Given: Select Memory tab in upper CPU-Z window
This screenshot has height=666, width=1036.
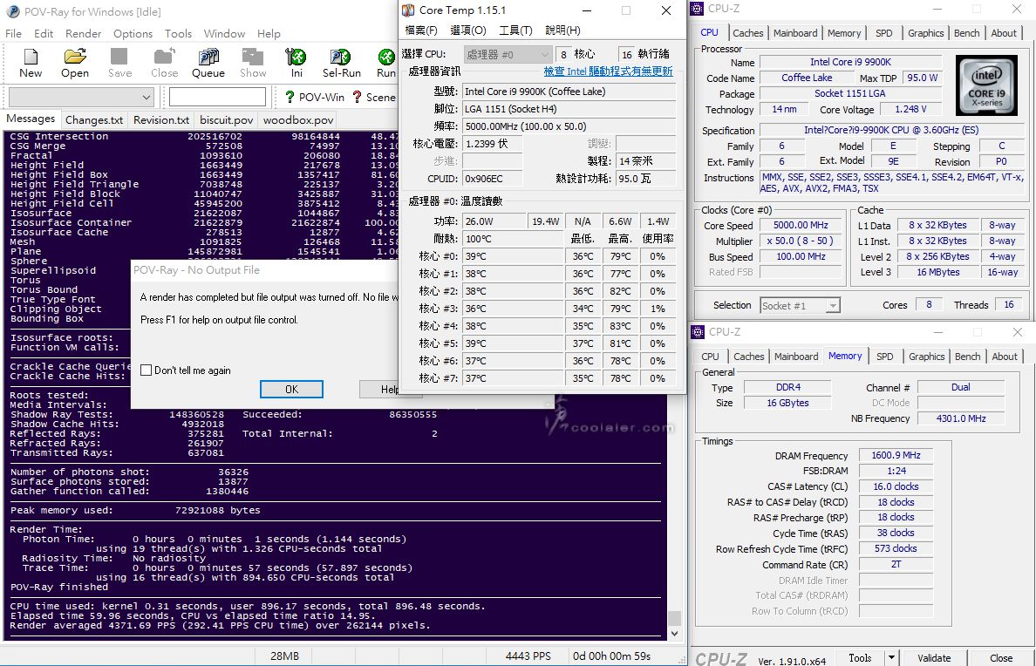Looking at the screenshot, I should (844, 33).
